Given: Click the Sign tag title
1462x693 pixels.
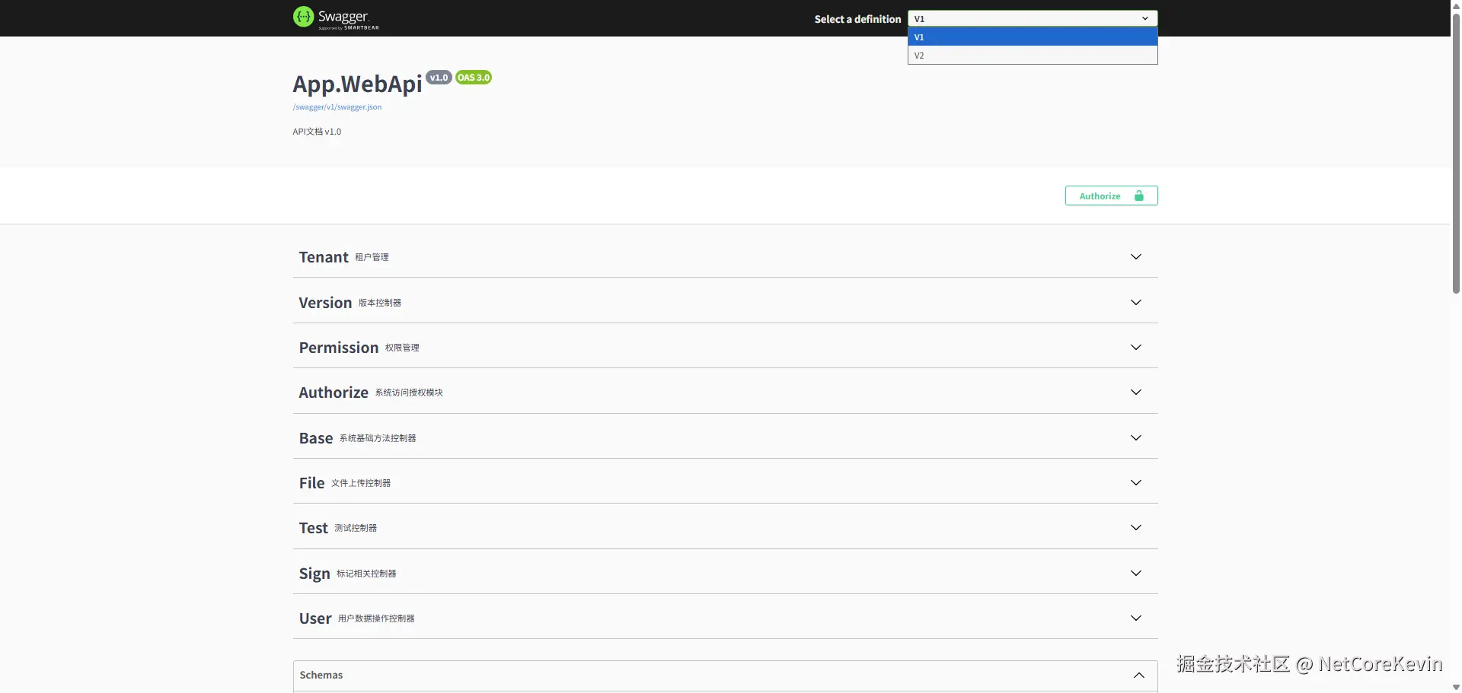Looking at the screenshot, I should coord(314,574).
